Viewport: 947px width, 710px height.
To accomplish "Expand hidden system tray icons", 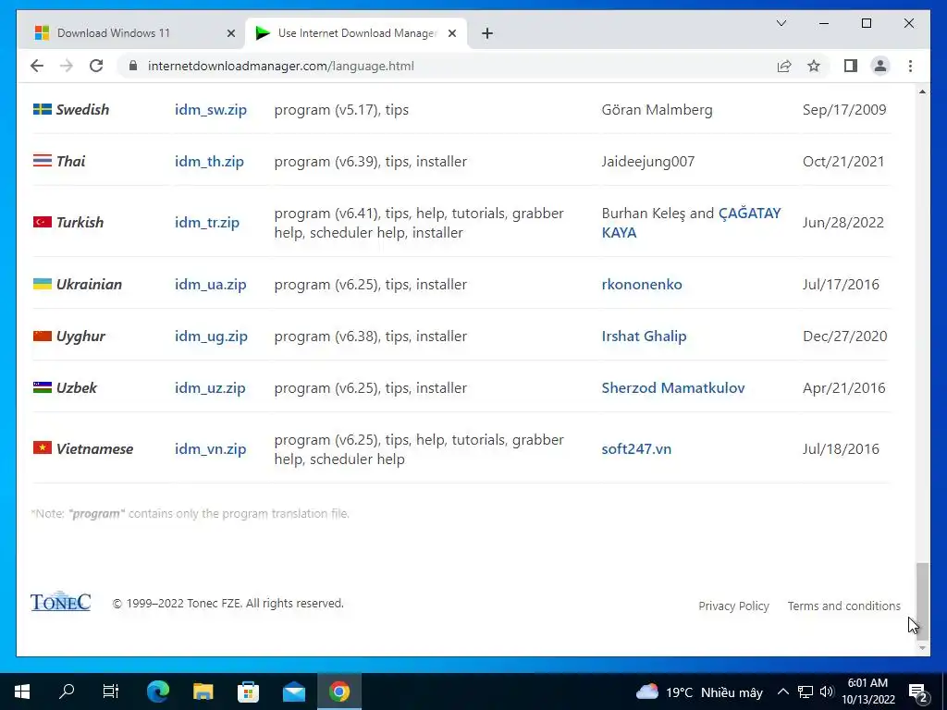I will click(x=782, y=692).
